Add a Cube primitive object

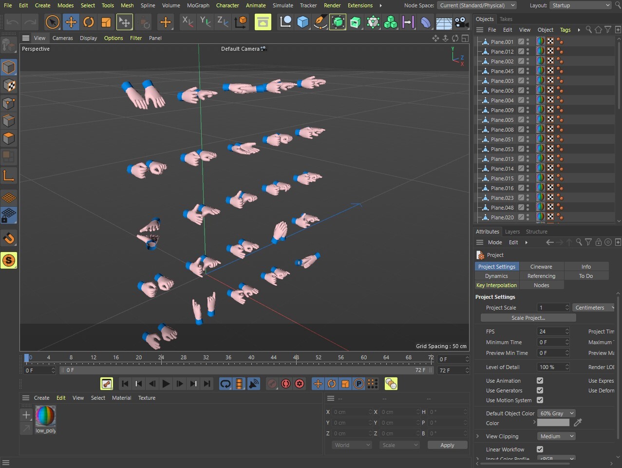pos(303,22)
